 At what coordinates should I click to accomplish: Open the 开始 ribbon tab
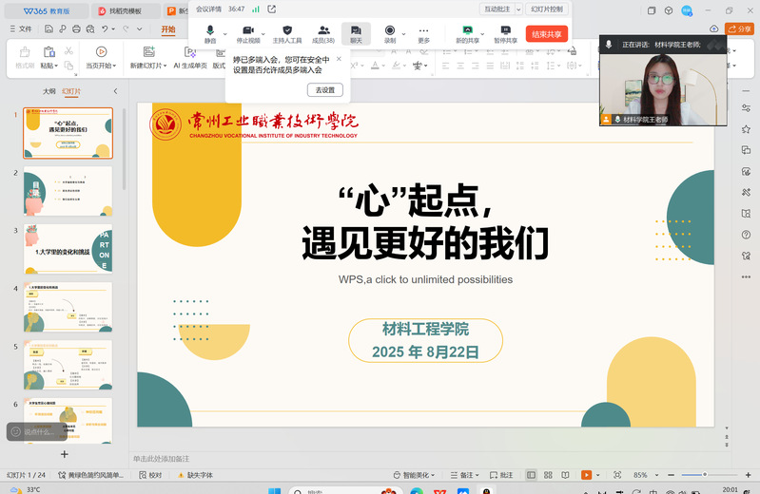click(168, 29)
